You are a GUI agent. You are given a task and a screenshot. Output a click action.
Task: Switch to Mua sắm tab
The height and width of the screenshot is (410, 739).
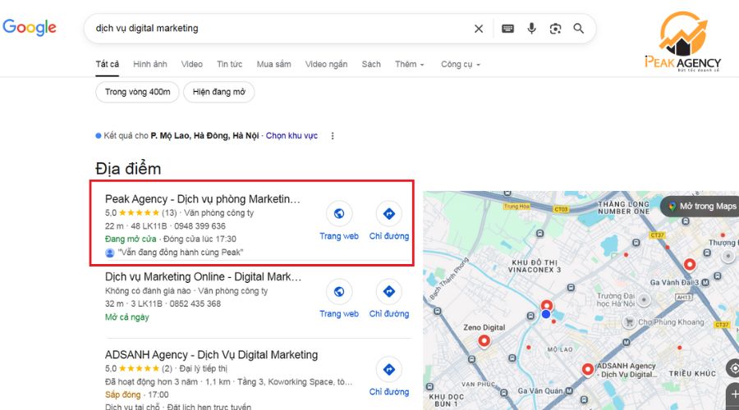(x=273, y=64)
